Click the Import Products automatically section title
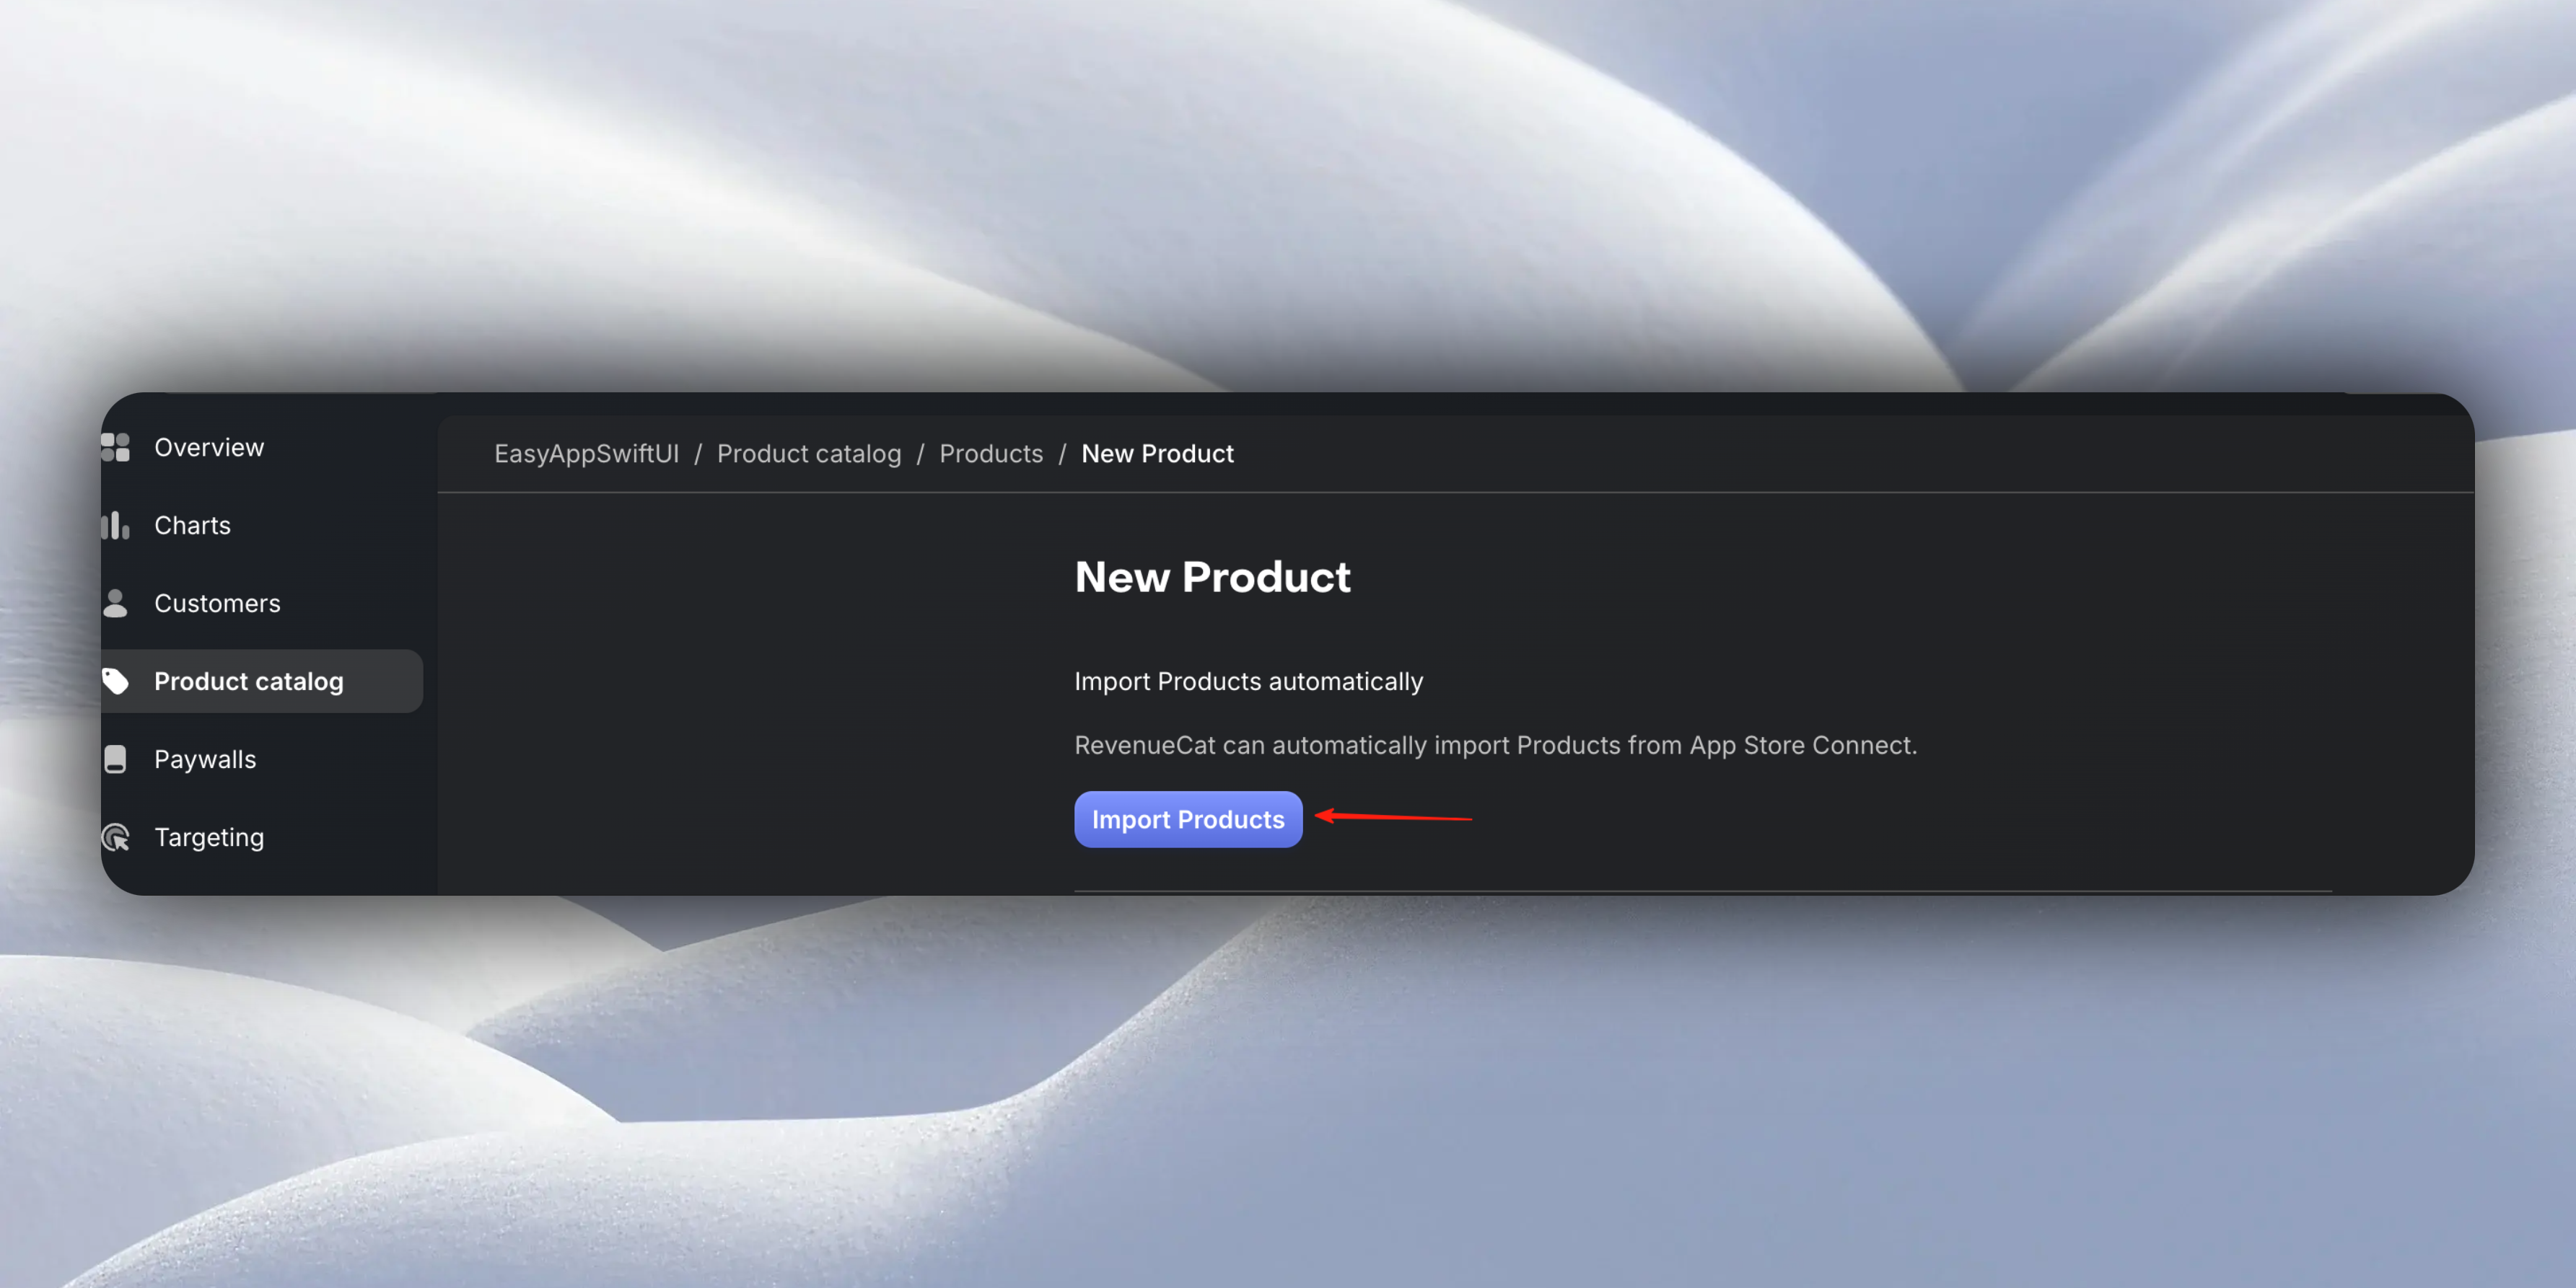Image resolution: width=2576 pixels, height=1288 pixels. coord(1248,681)
